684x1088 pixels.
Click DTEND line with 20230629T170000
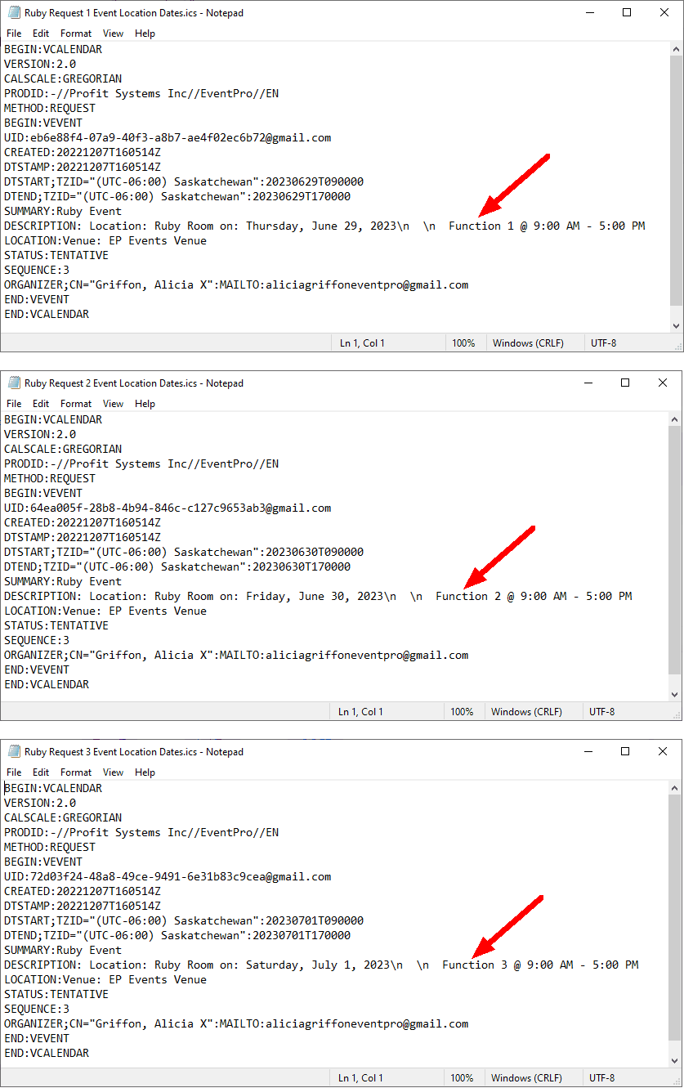(177, 197)
